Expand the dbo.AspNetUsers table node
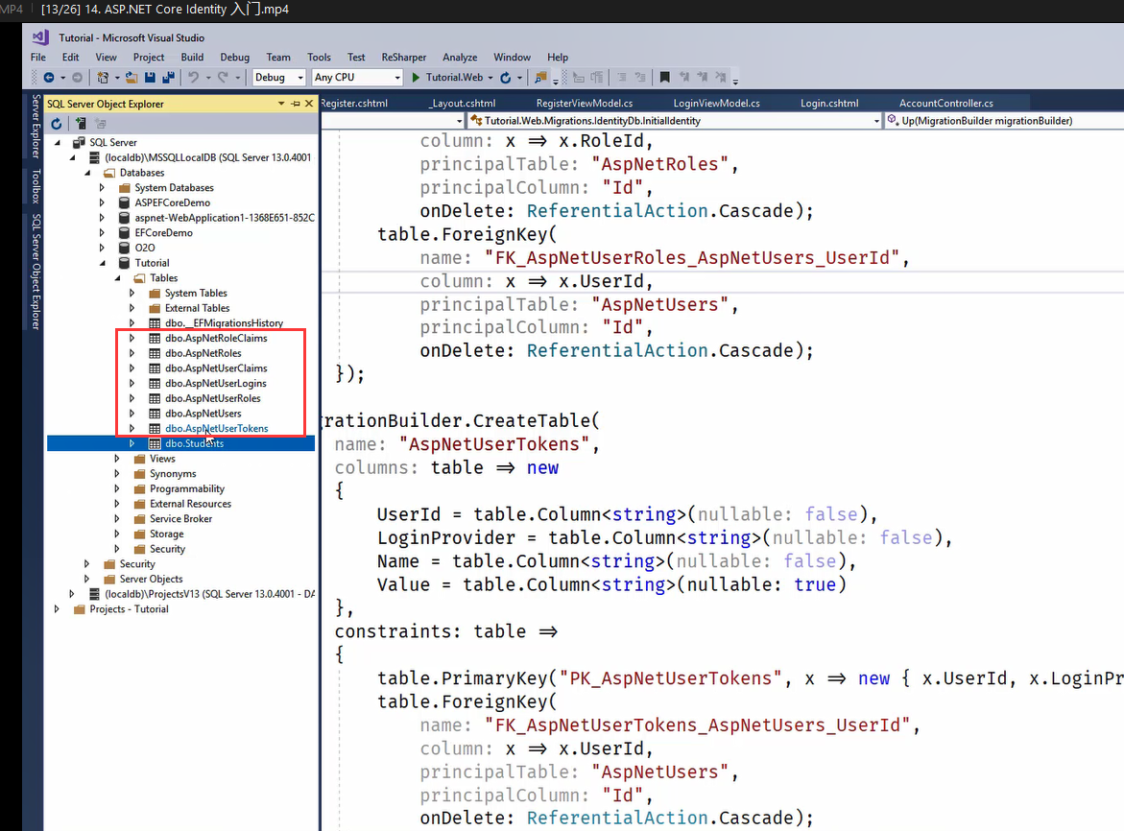 tap(132, 414)
